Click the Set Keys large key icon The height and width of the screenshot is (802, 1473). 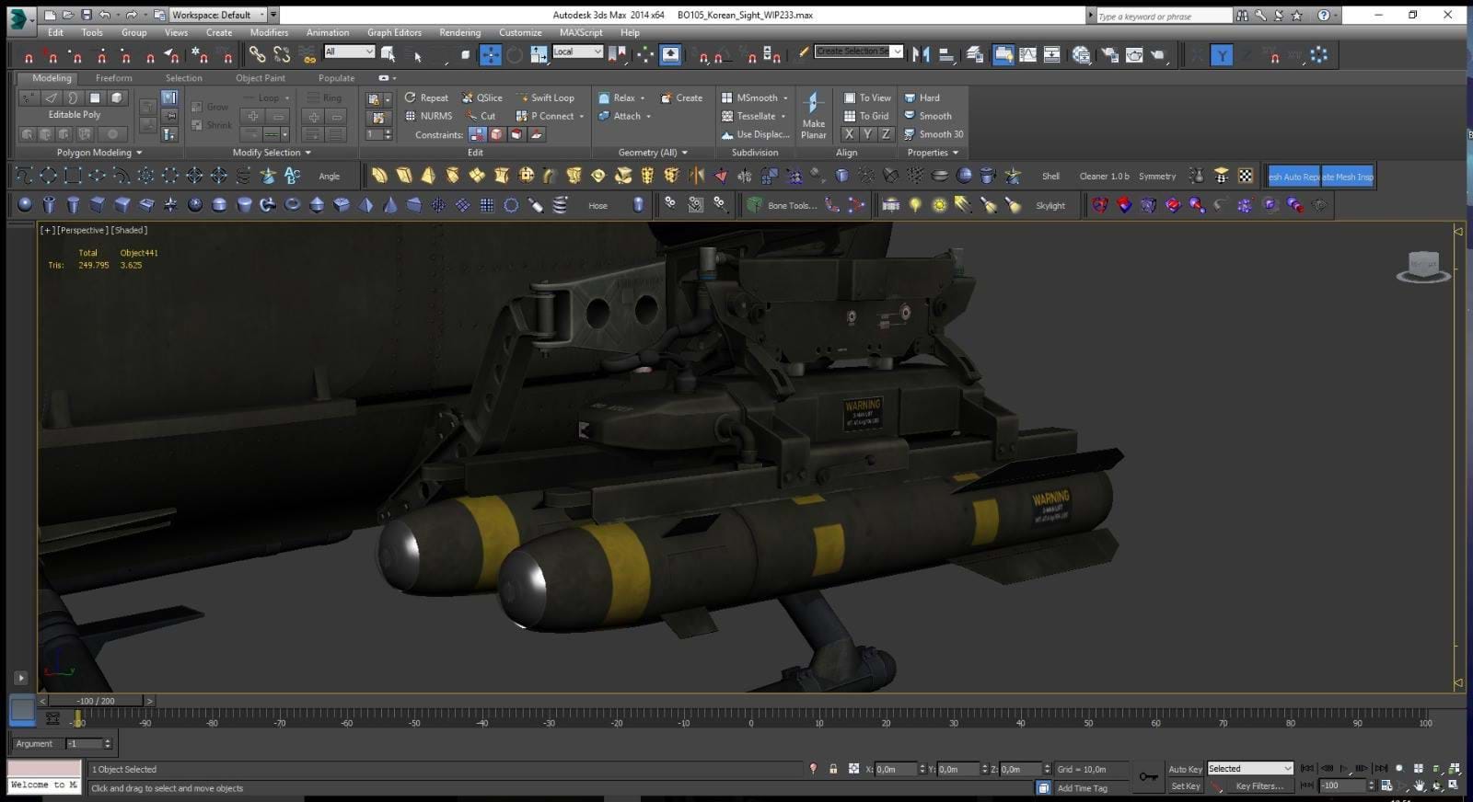click(x=1148, y=777)
